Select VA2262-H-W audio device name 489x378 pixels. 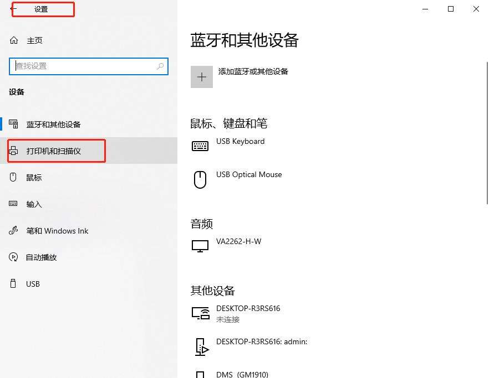(239, 241)
